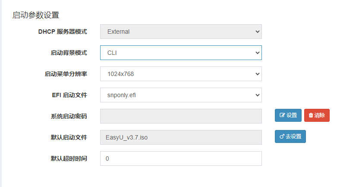Open the EFI 启动文件 snponly.efi dropdown
Image resolution: width=359 pixels, height=187 pixels.
coord(181,95)
